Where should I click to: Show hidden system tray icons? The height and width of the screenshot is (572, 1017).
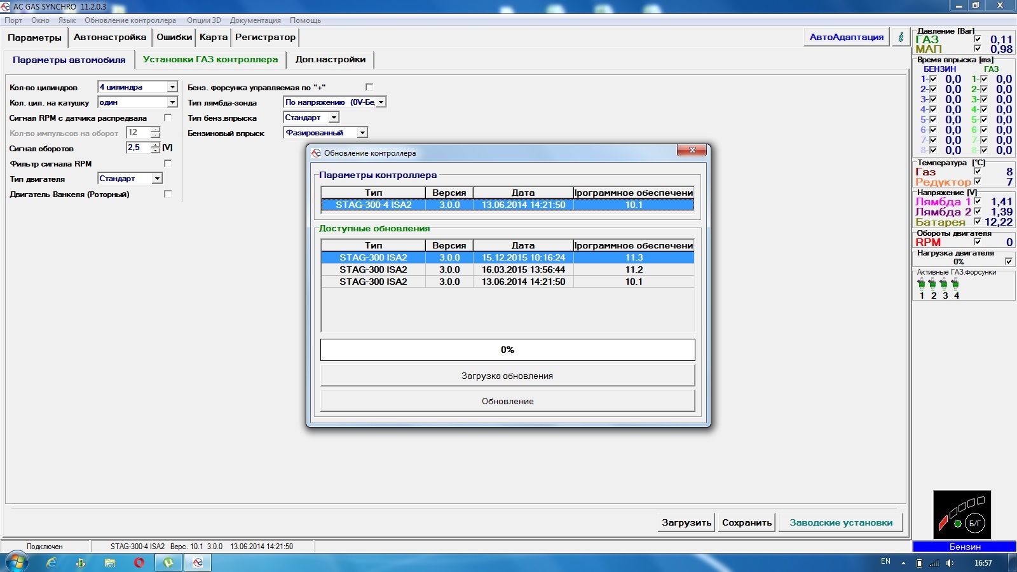pos(903,563)
